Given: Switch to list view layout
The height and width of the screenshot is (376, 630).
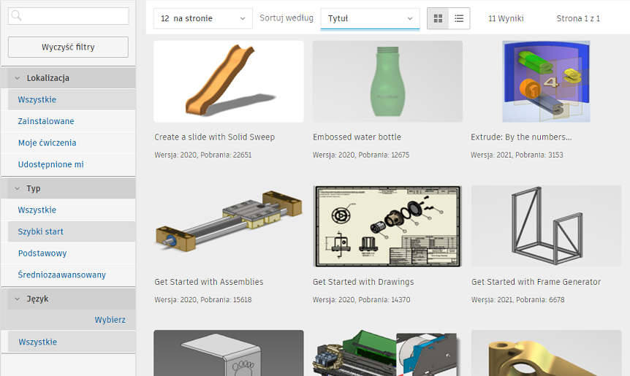Looking at the screenshot, I should click(459, 18).
